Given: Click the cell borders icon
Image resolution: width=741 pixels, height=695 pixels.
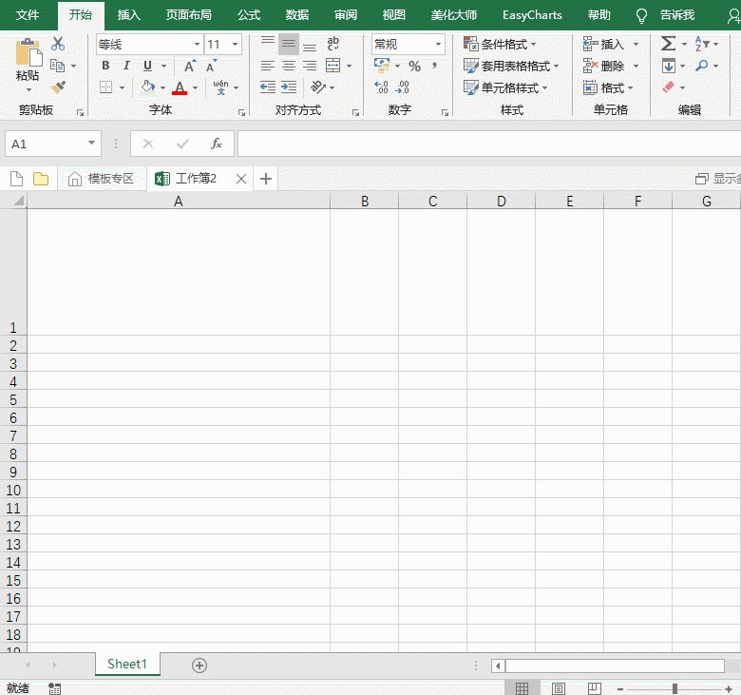Looking at the screenshot, I should click(x=105, y=87).
